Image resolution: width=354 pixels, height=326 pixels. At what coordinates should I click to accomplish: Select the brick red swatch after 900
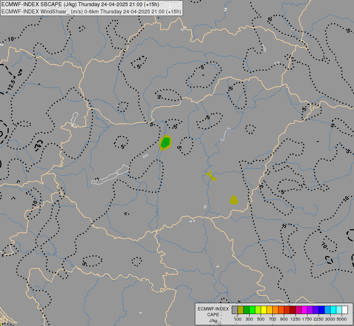click(287, 310)
